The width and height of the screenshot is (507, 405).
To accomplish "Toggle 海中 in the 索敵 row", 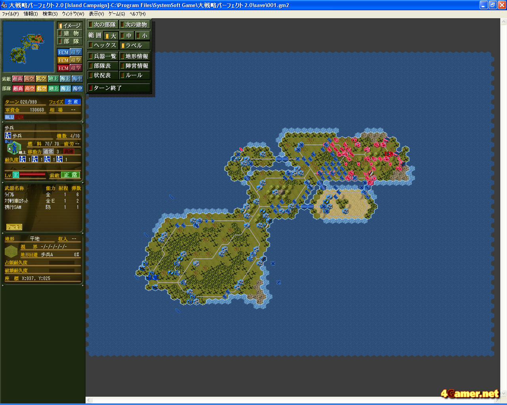I will tap(77, 79).
